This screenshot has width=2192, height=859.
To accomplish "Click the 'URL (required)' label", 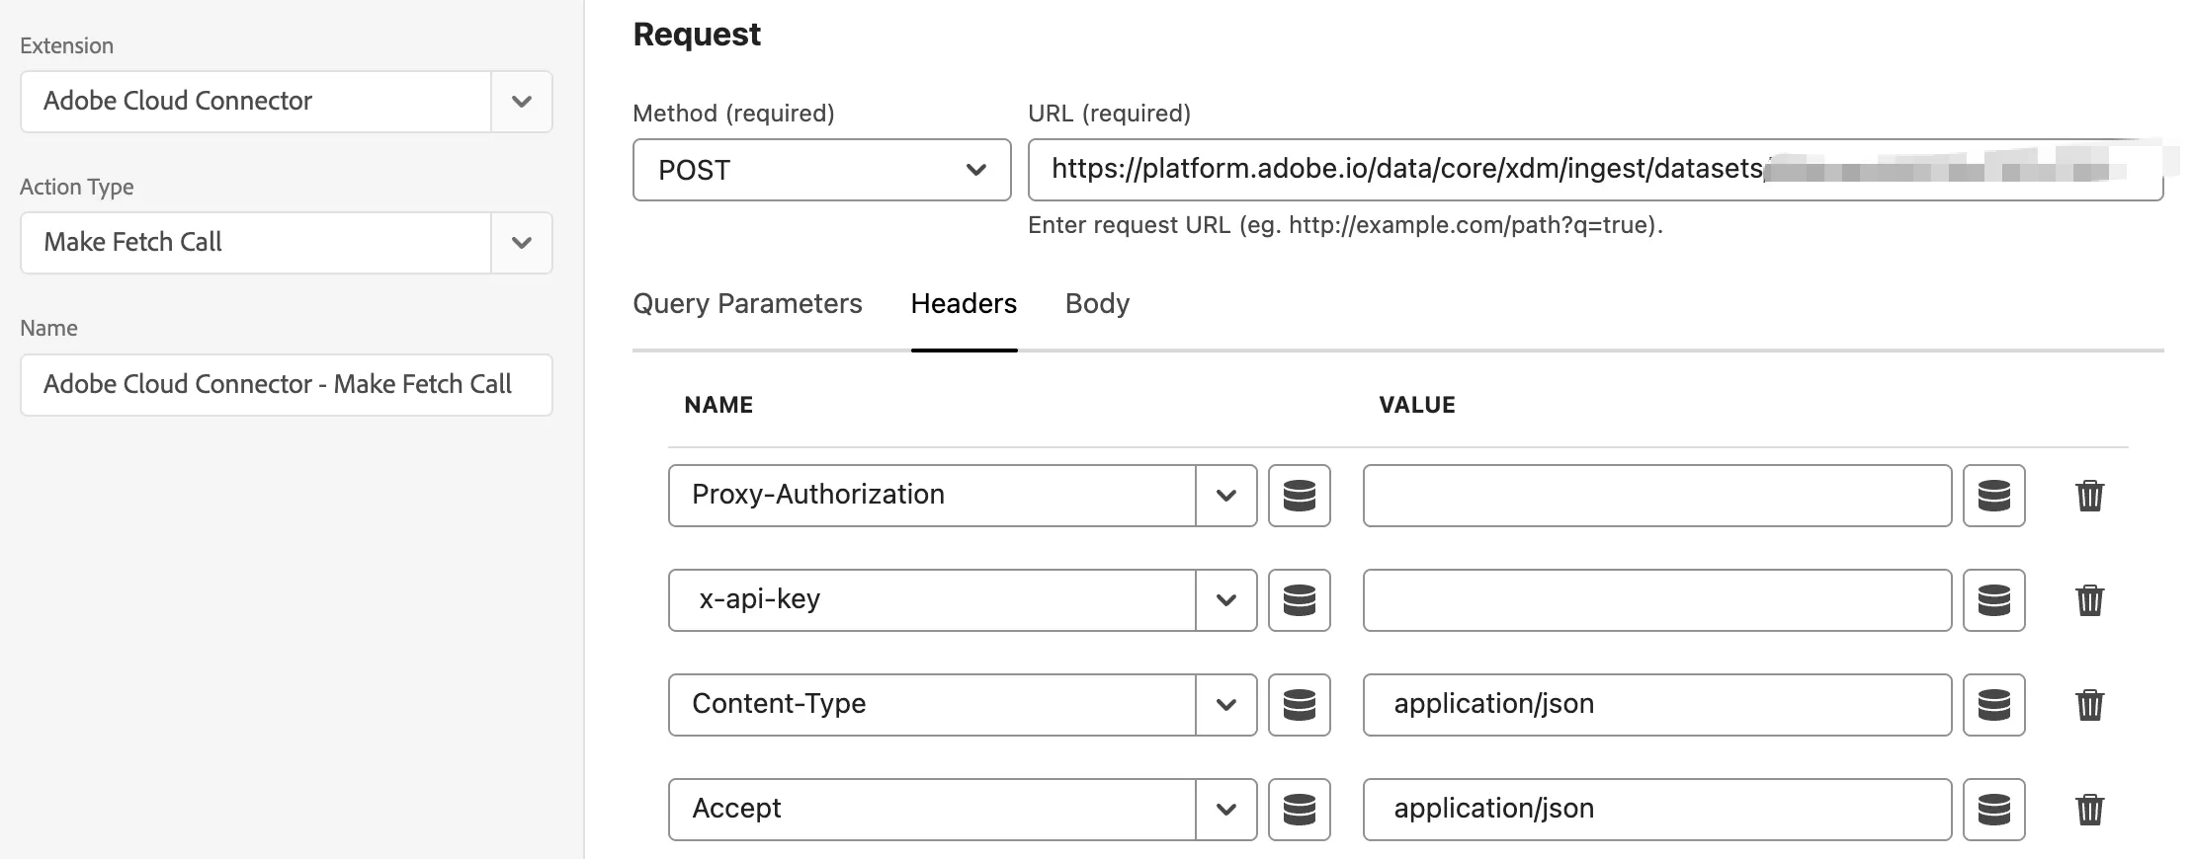I will pos(1109,114).
